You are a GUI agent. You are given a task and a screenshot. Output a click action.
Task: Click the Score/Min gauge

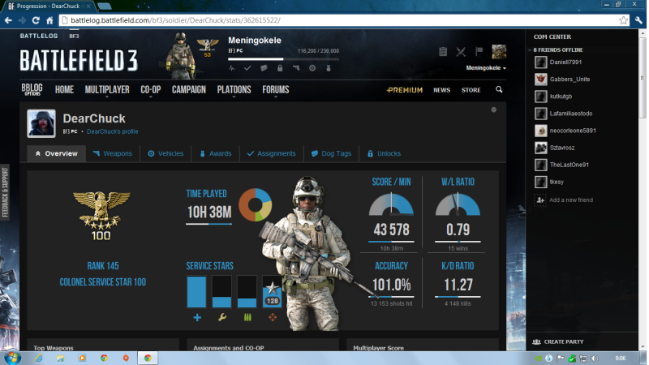click(x=391, y=204)
